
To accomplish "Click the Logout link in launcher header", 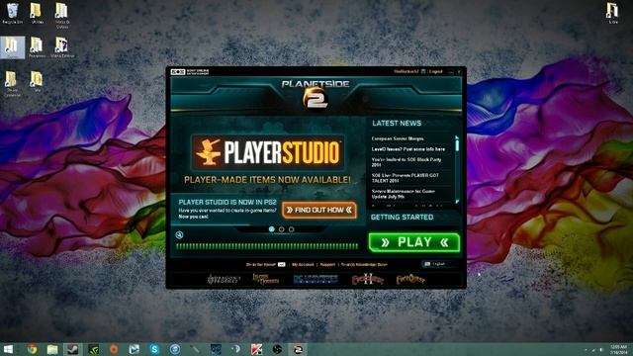I will [435, 71].
